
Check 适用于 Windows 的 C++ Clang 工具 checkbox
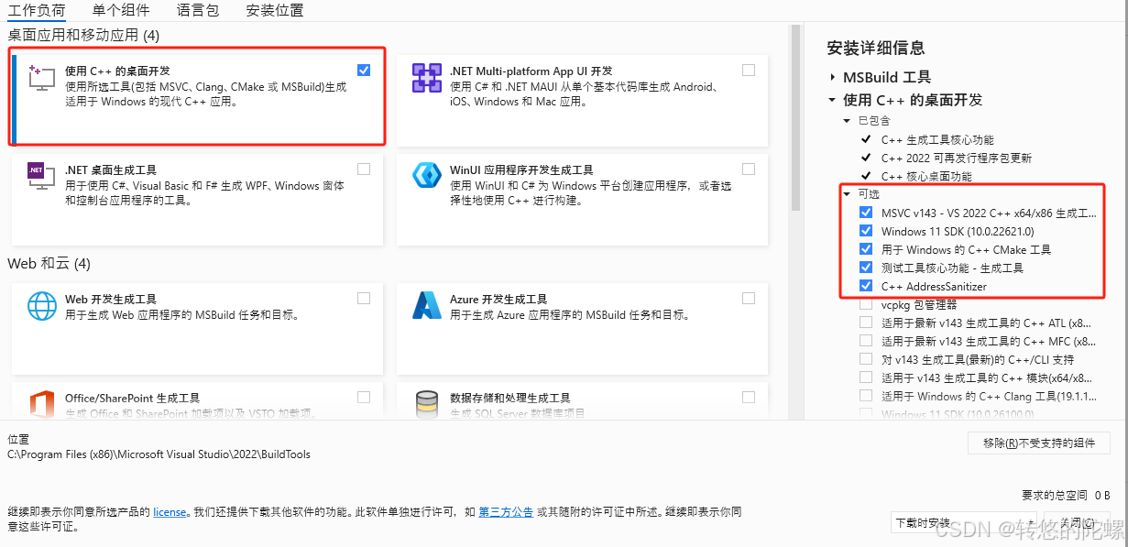point(866,396)
